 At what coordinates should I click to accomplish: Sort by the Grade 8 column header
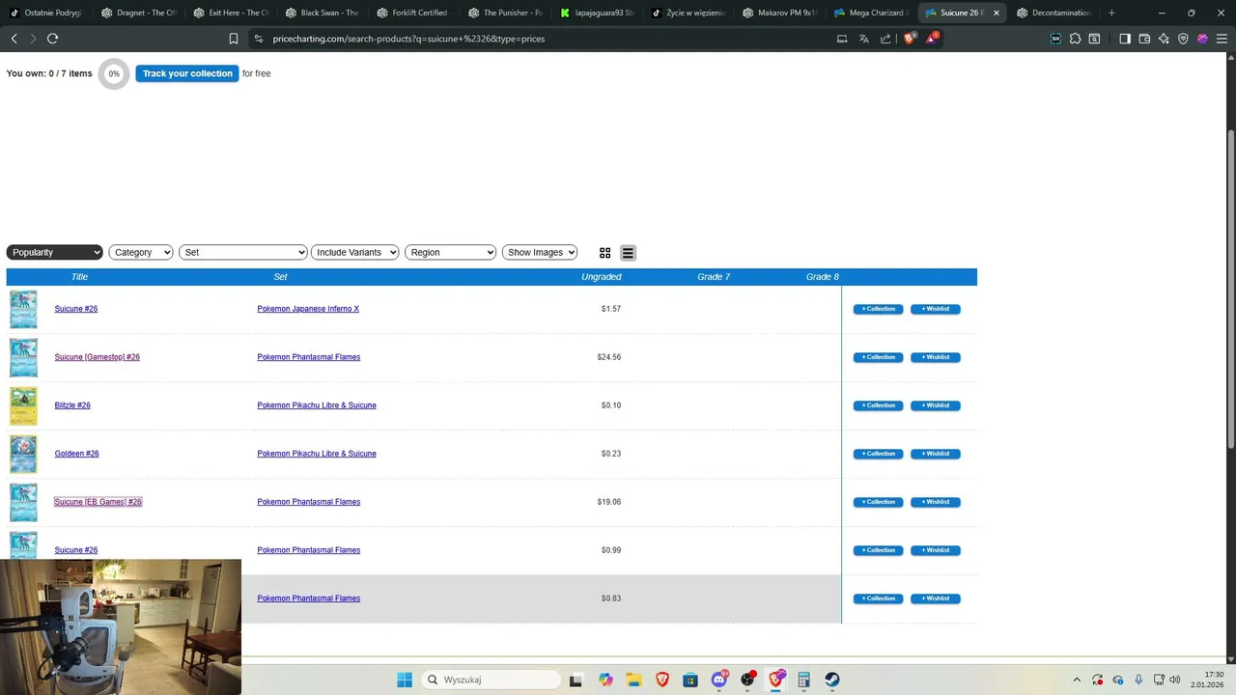823,277
